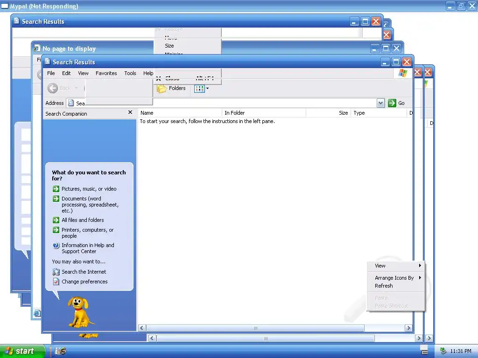Restore down the Mypal window

[461, 6]
